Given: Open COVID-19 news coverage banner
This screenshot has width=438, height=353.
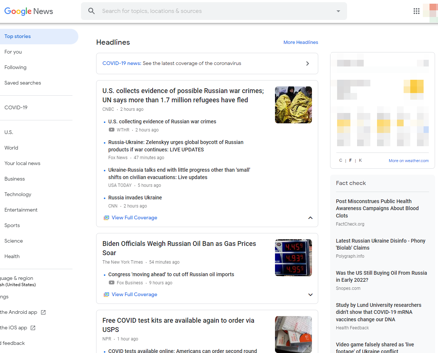Looking at the screenshot, I should pyautogui.click(x=207, y=64).
